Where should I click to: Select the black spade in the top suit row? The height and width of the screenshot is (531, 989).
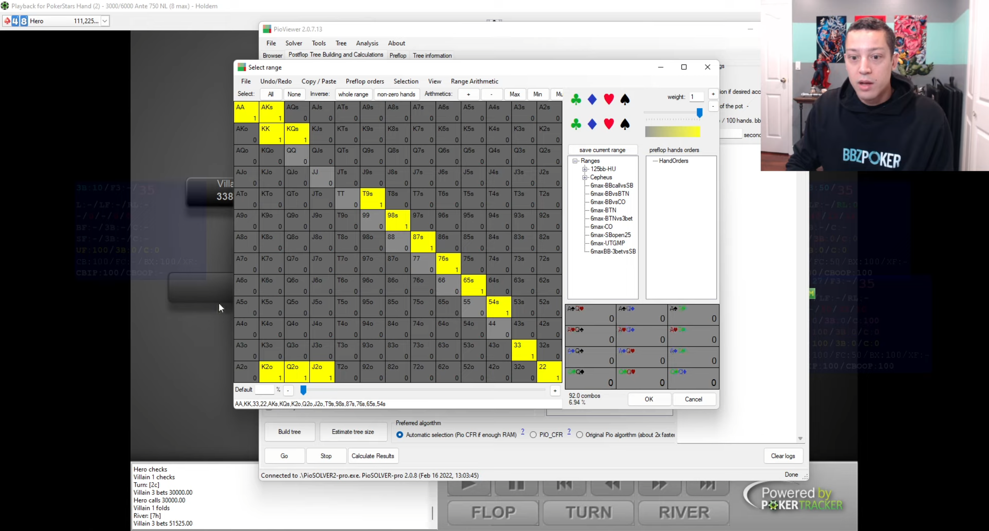point(625,99)
